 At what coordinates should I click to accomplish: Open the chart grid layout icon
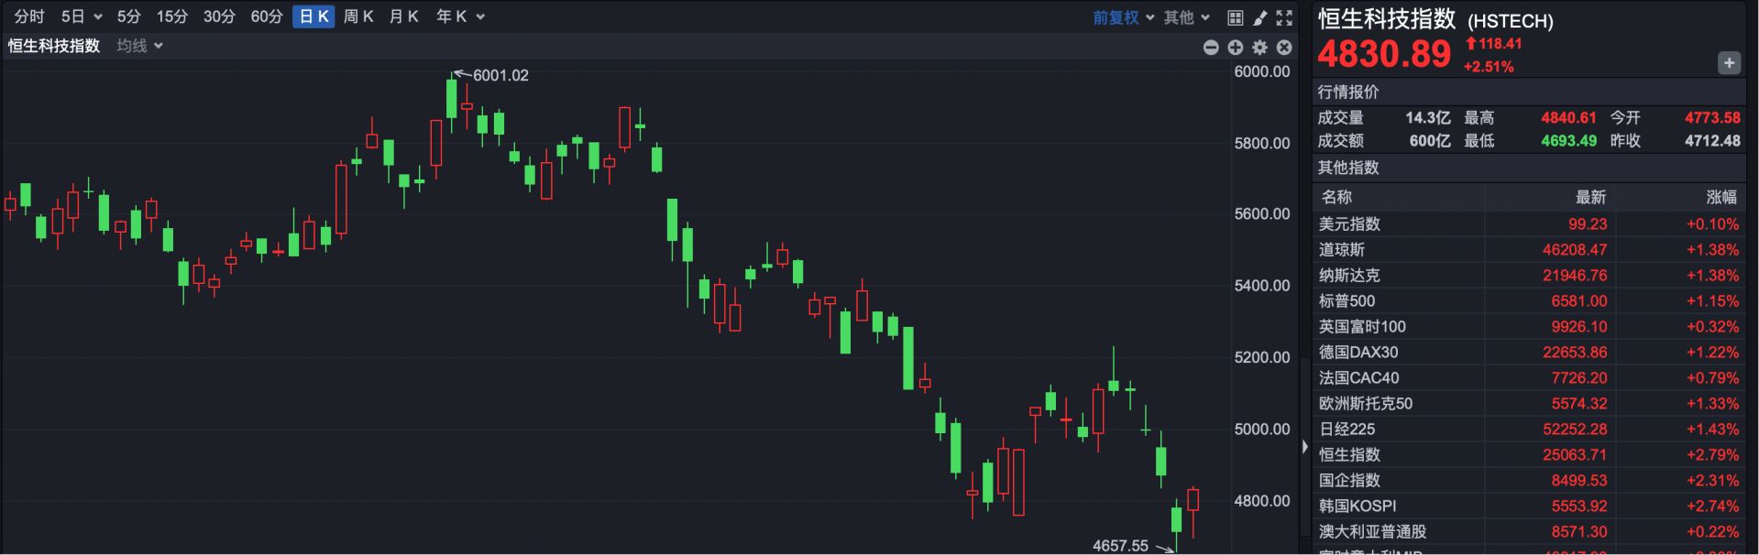click(1235, 17)
